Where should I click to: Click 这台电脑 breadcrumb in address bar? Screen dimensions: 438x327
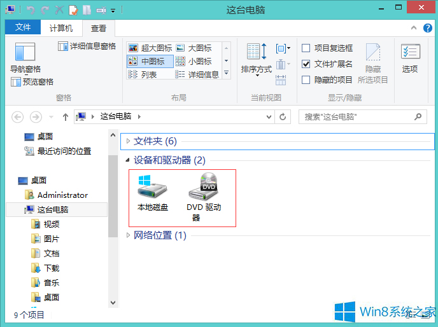point(116,116)
